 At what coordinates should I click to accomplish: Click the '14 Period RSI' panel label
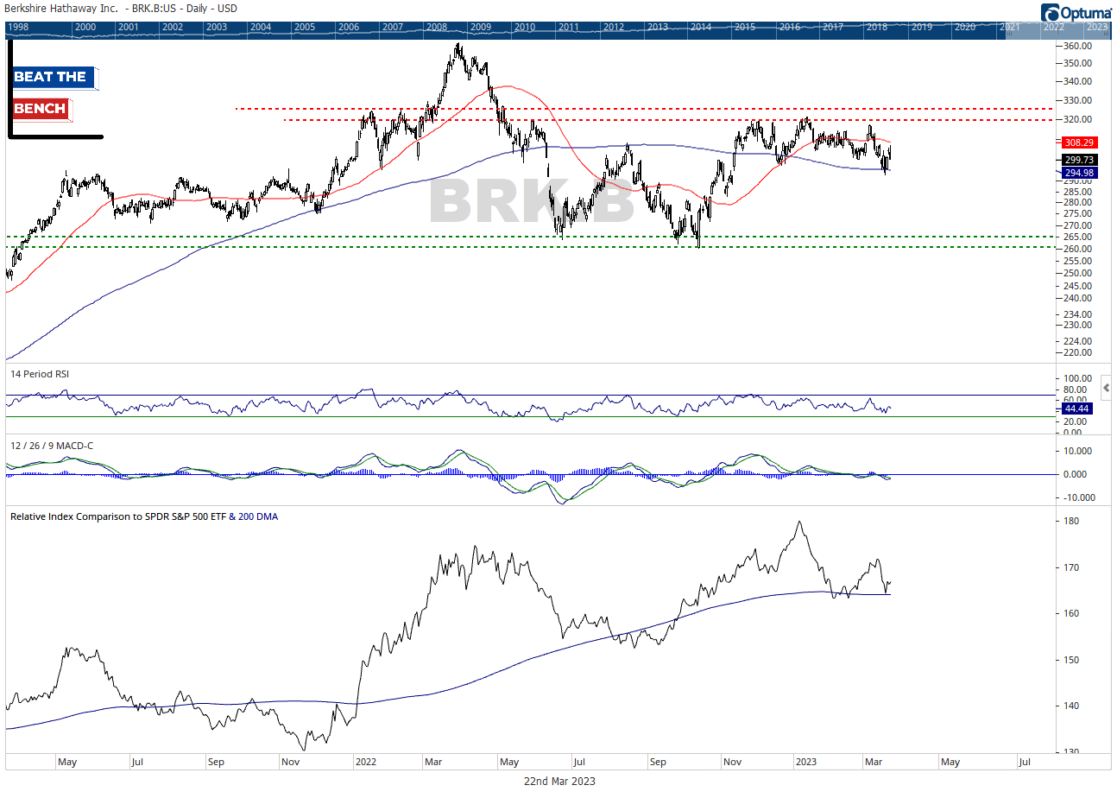coord(39,373)
